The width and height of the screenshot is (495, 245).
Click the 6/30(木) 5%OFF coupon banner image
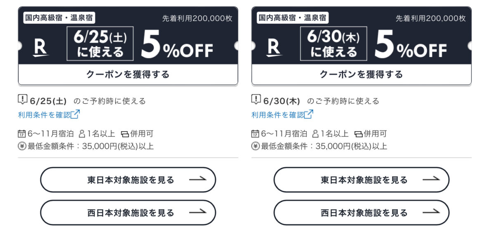tap(361, 36)
